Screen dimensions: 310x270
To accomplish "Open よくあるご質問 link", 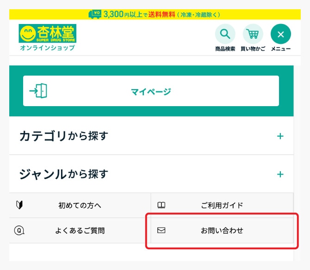I will coord(80,230).
